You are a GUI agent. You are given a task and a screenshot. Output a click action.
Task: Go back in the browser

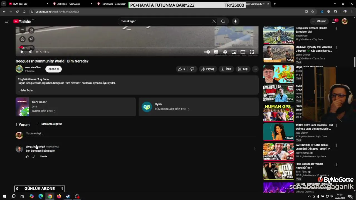tap(4, 12)
